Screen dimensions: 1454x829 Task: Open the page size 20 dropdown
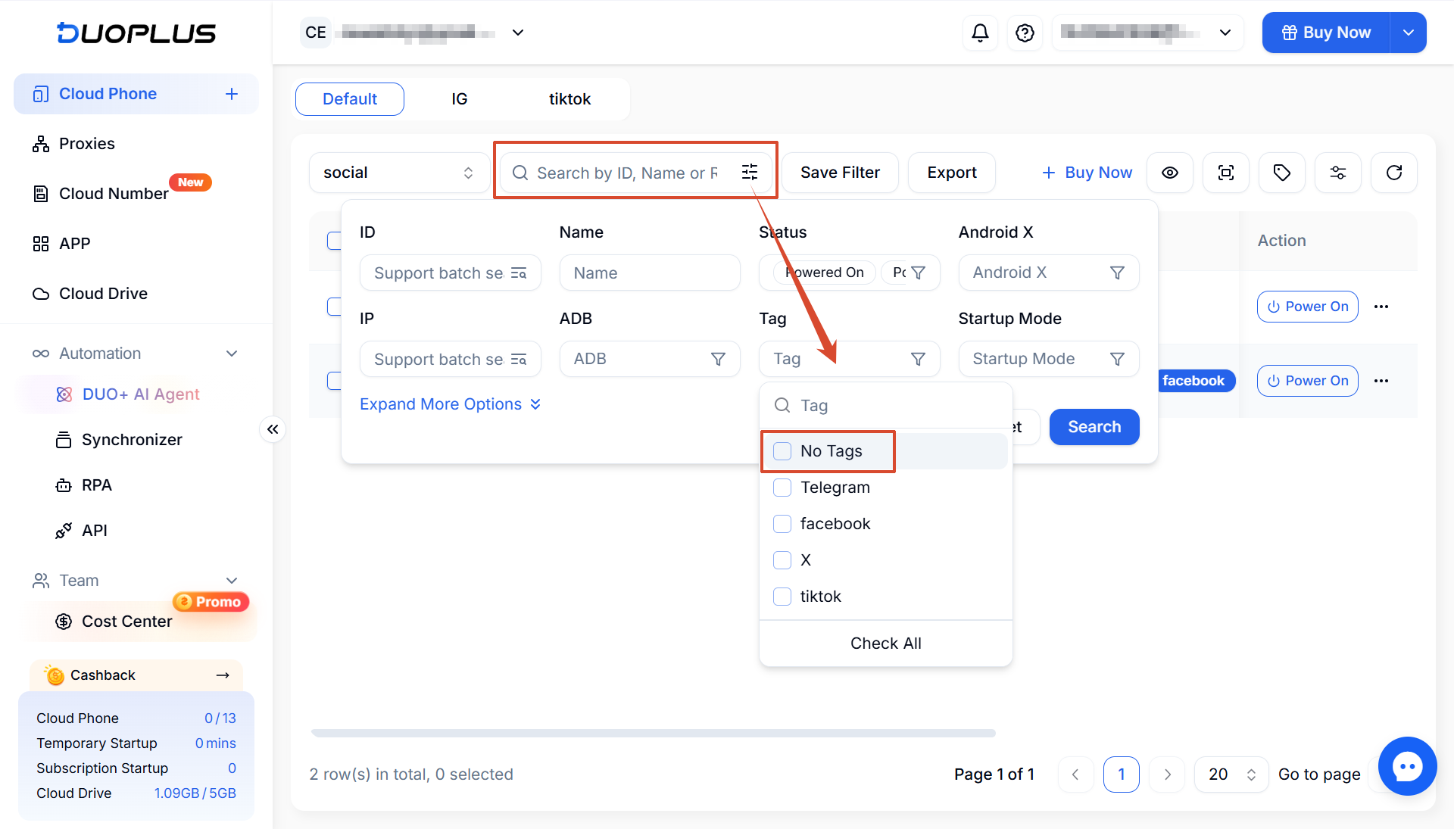1231,774
